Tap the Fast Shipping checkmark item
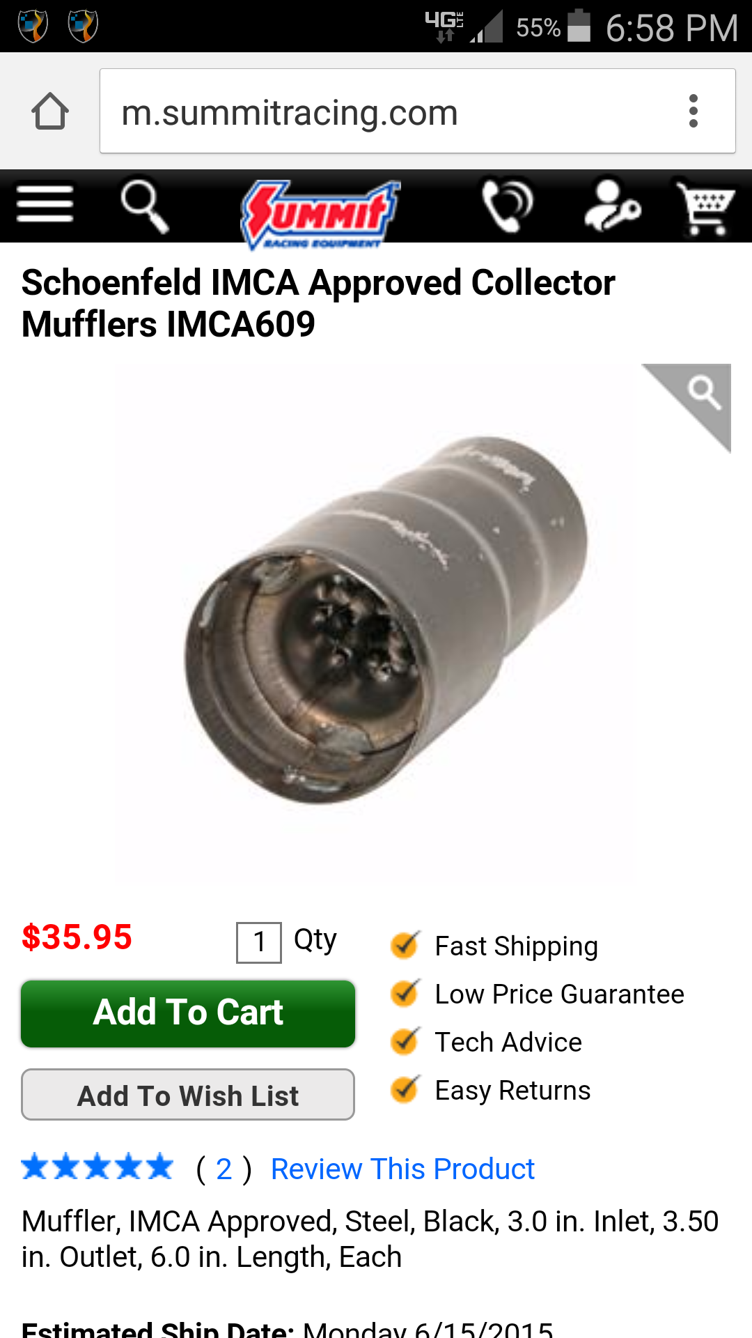The width and height of the screenshot is (752, 1338). [494, 946]
